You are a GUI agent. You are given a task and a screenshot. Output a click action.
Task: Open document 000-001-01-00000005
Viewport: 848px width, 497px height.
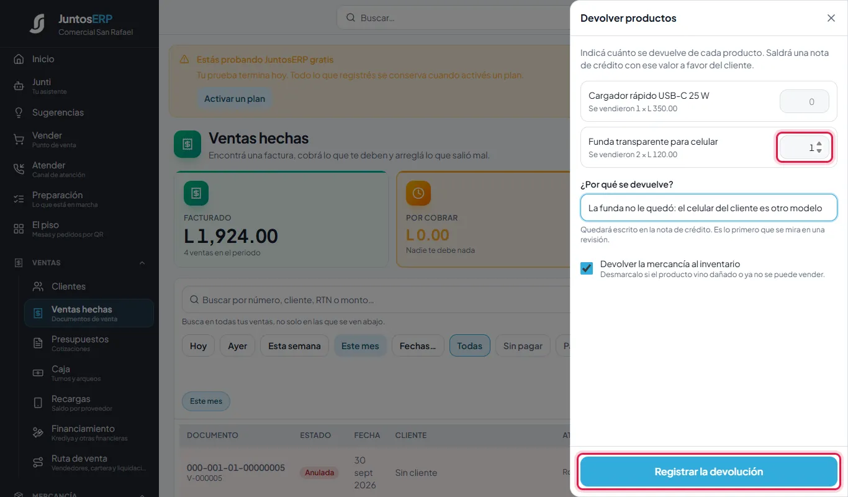(x=236, y=468)
